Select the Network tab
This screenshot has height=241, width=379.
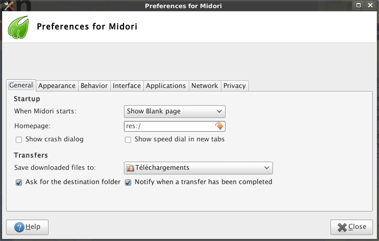(x=205, y=86)
